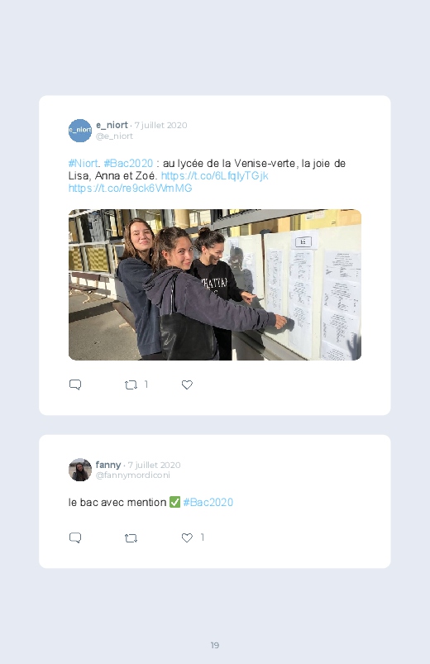Screen dimensions: 430x664
Task: Like fanny's tweet with the heart icon
Action: (x=187, y=537)
